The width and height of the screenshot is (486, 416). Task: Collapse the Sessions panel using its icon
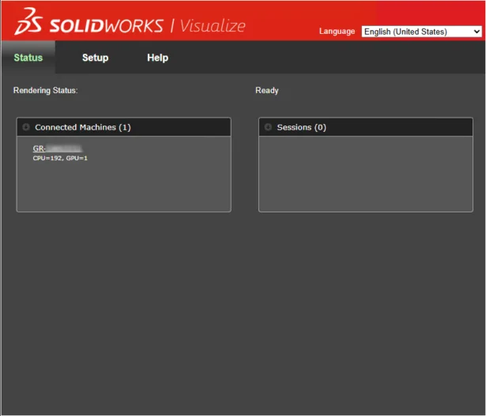point(268,127)
